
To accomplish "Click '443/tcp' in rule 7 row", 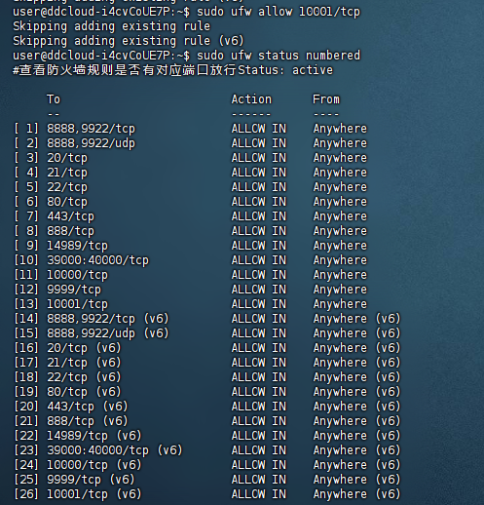I will (70, 216).
